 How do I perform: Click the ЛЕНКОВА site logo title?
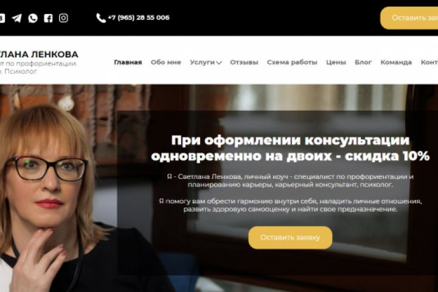pyautogui.click(x=39, y=54)
